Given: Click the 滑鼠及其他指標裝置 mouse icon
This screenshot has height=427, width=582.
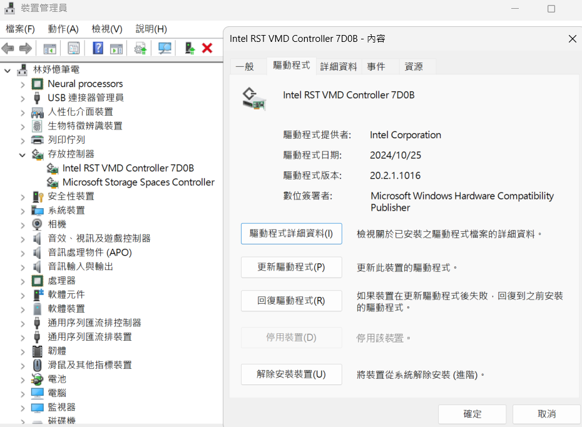Looking at the screenshot, I should pyautogui.click(x=37, y=365).
